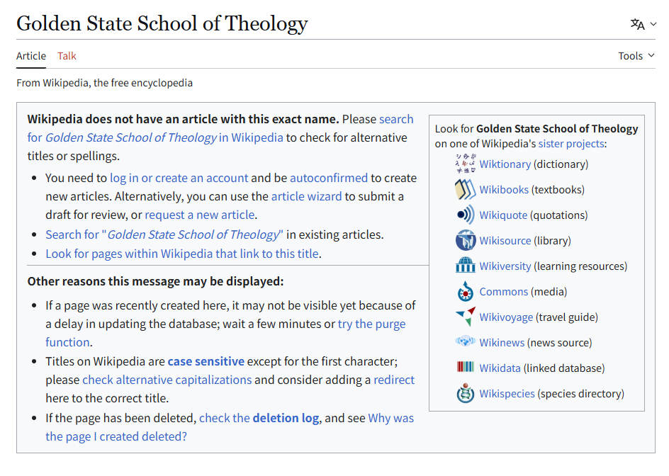The height and width of the screenshot is (476, 669).
Task: Click the Commons logo icon
Action: click(x=465, y=291)
